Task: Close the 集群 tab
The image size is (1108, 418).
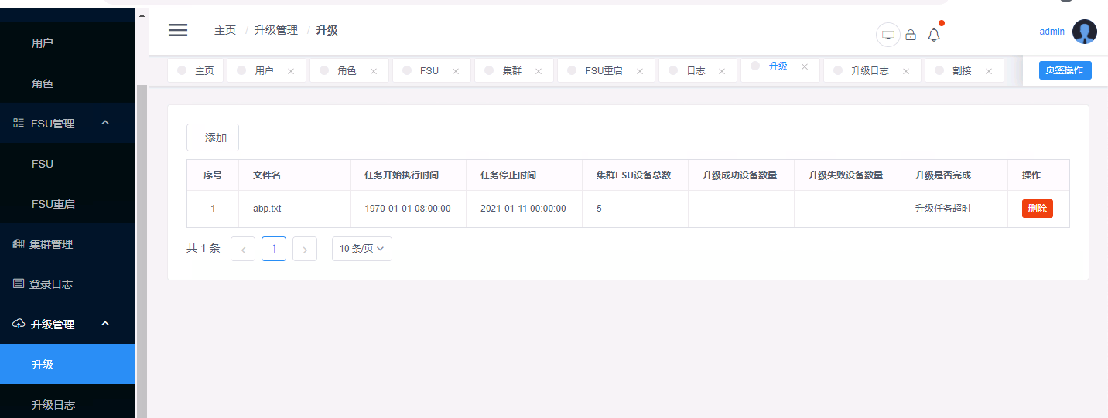Action: click(x=538, y=71)
